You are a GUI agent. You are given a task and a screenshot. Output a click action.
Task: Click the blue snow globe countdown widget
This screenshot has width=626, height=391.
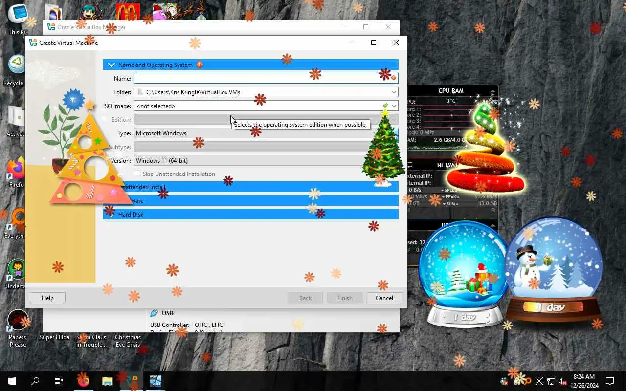(x=463, y=274)
